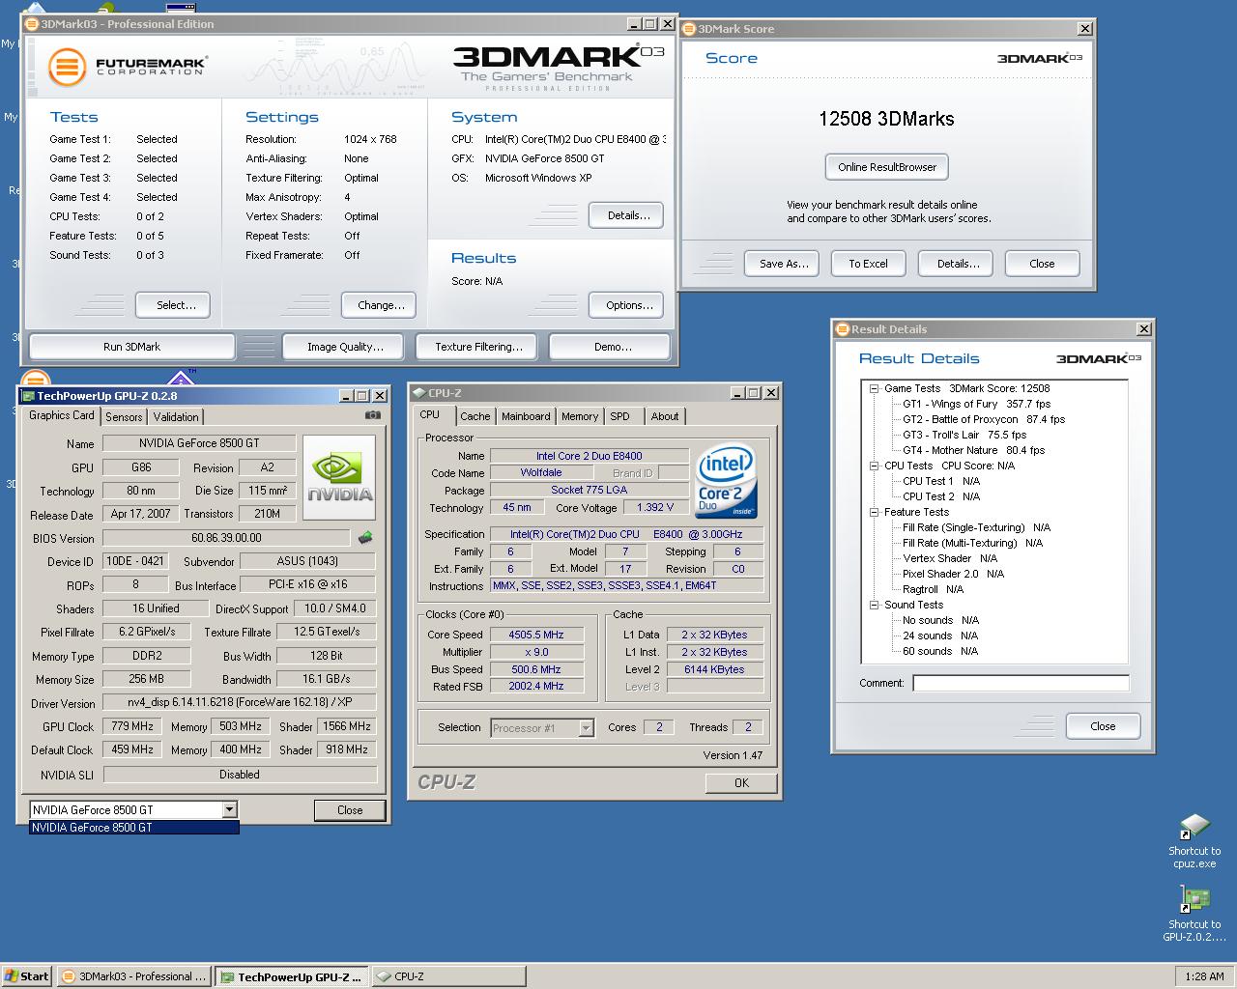Click the Close button in GPU-Z

pyautogui.click(x=350, y=810)
